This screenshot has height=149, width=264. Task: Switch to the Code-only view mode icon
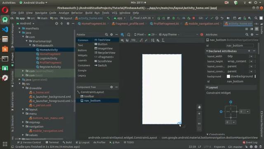coord(247,29)
